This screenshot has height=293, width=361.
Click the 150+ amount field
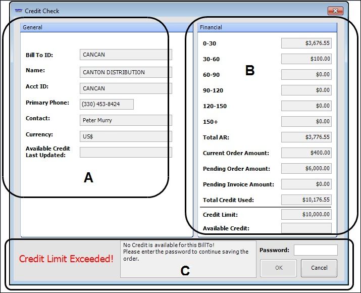(x=306, y=122)
